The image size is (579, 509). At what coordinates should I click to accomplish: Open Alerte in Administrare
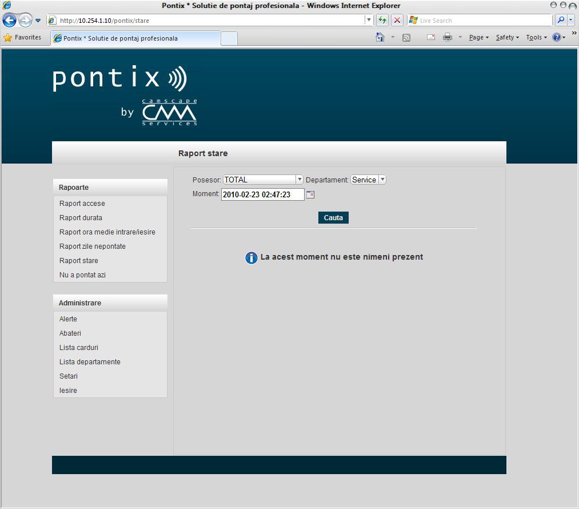pos(68,319)
